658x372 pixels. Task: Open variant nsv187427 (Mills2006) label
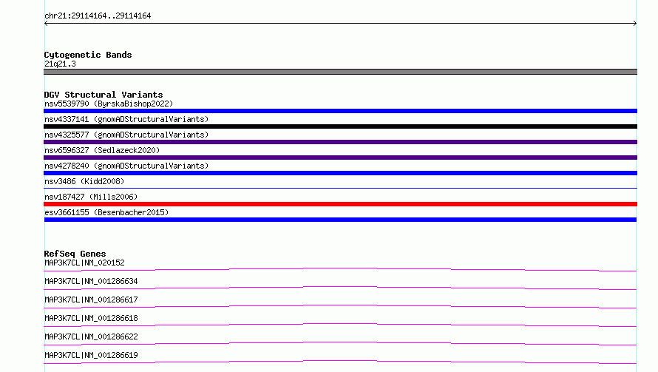click(91, 197)
